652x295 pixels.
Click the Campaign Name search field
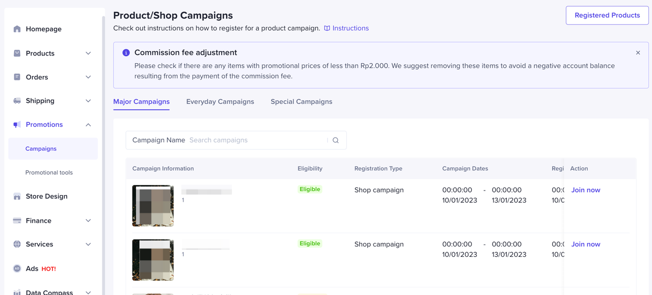[257, 140]
